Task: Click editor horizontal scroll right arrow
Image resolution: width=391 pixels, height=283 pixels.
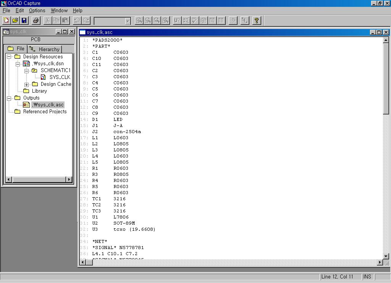Action: [380, 262]
